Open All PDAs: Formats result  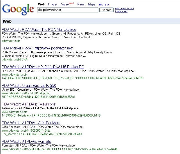click(x=26, y=142)
